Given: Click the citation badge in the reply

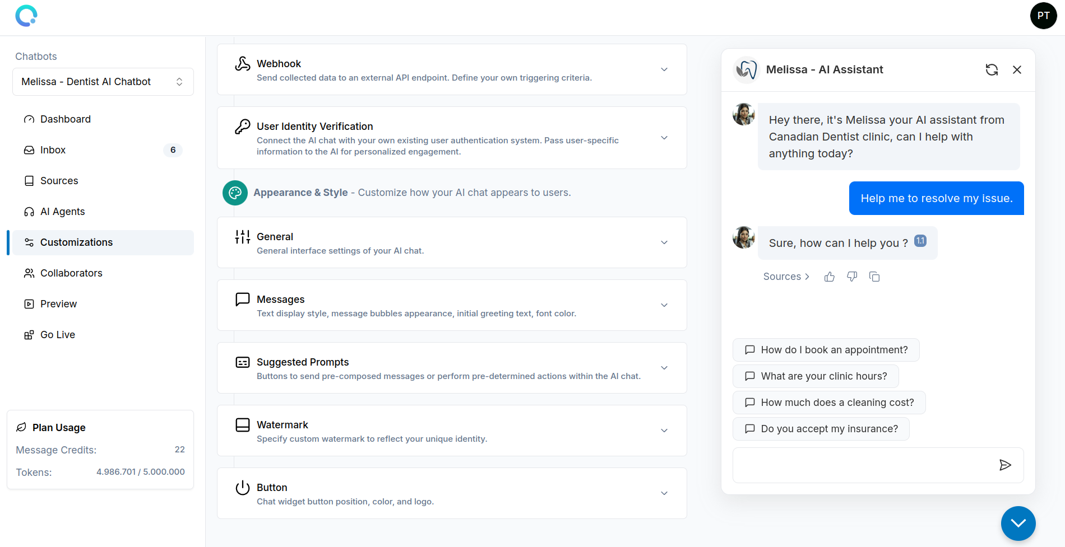Looking at the screenshot, I should tap(920, 241).
